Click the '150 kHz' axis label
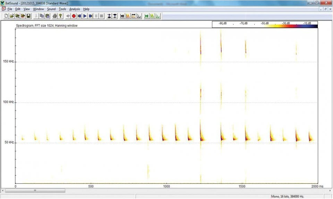Image resolution: width=333 pixels, height=199 pixels. pyautogui.click(x=8, y=61)
